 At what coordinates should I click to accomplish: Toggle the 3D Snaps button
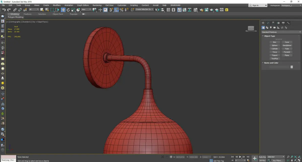coord(111,10)
